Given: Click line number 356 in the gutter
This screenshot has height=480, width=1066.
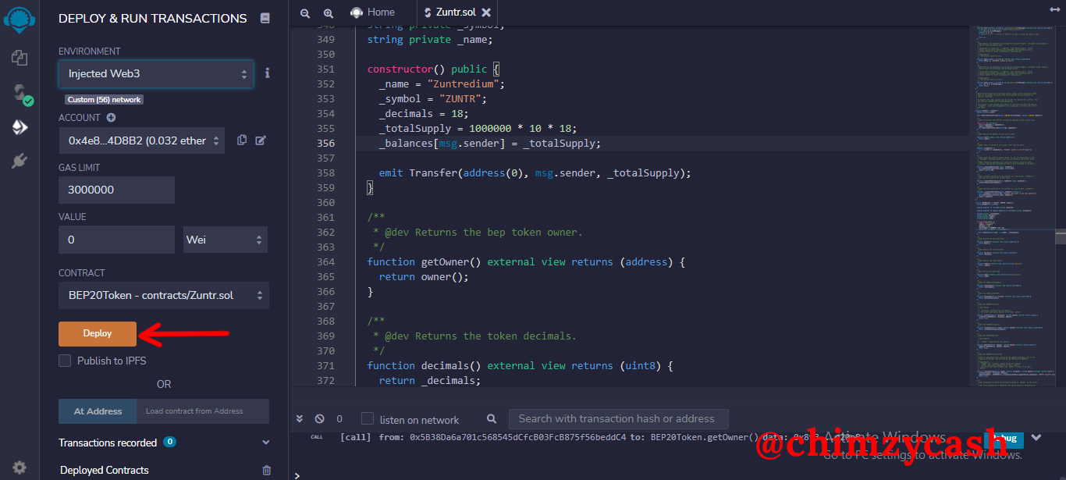Looking at the screenshot, I should point(325,144).
